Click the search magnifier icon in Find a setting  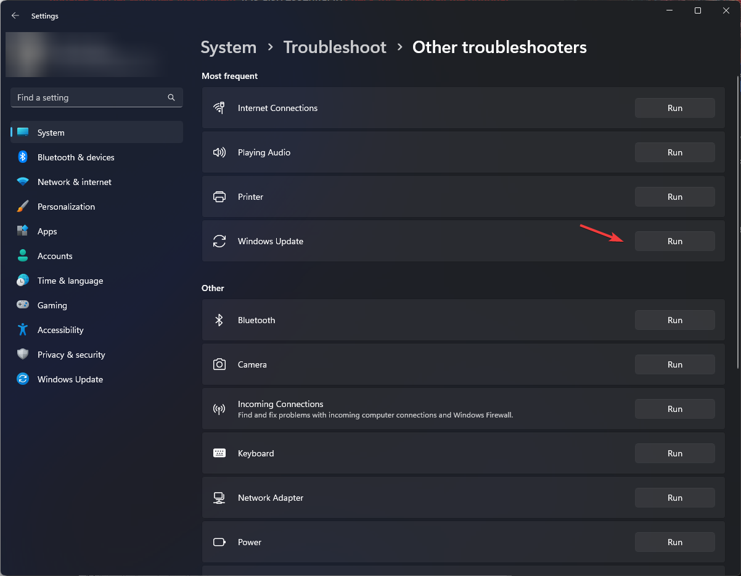point(171,97)
